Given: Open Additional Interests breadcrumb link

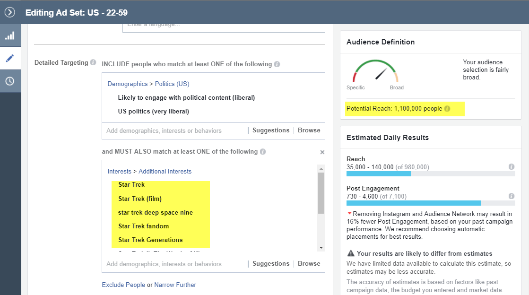Looking at the screenshot, I should (165, 171).
